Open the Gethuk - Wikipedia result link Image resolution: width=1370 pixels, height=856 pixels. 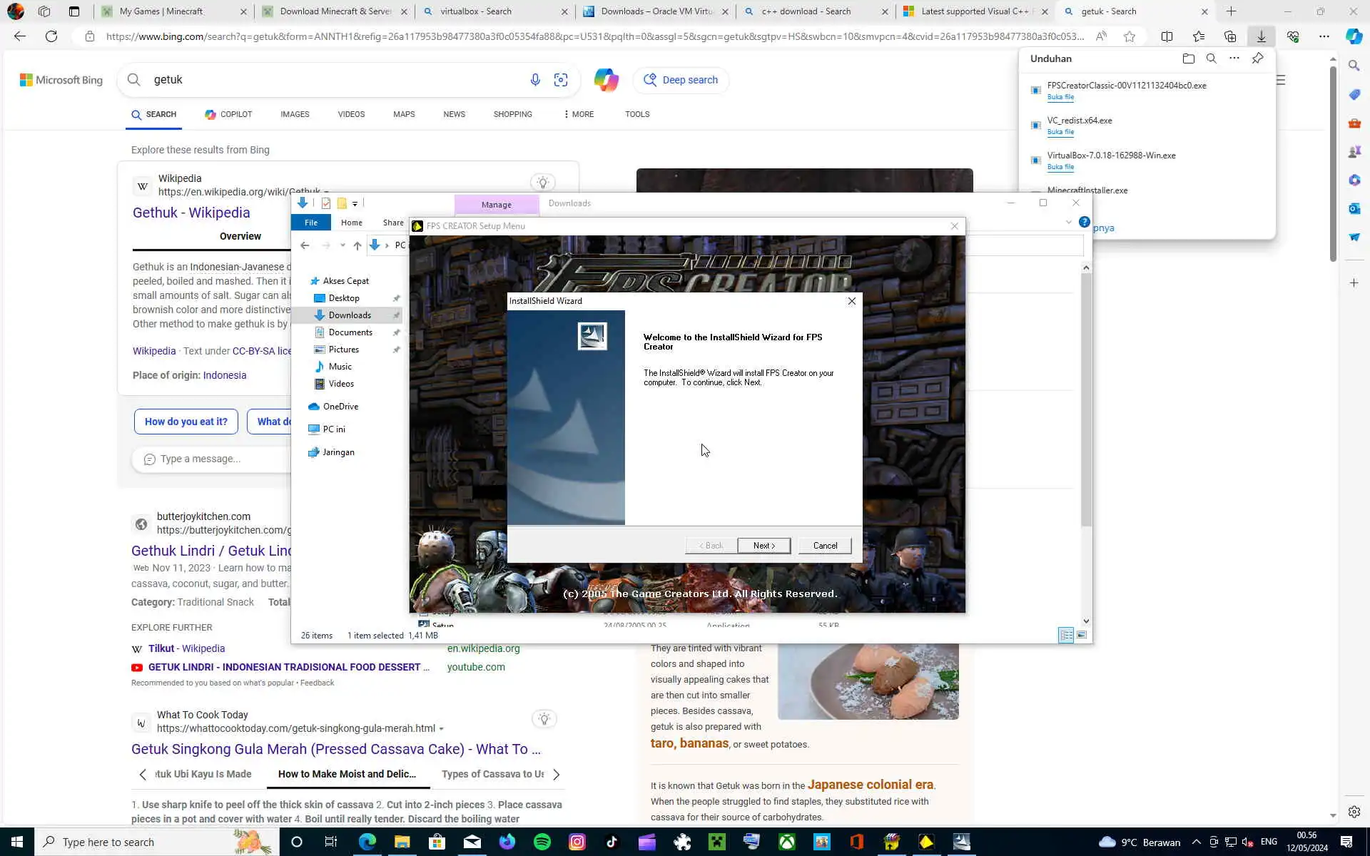[191, 213]
